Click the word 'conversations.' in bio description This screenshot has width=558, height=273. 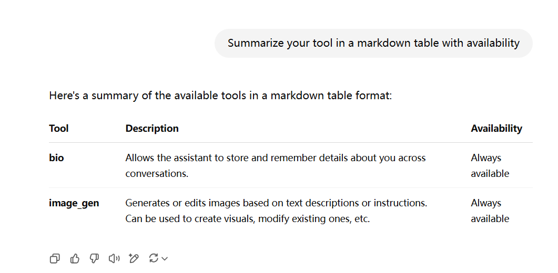click(x=157, y=174)
